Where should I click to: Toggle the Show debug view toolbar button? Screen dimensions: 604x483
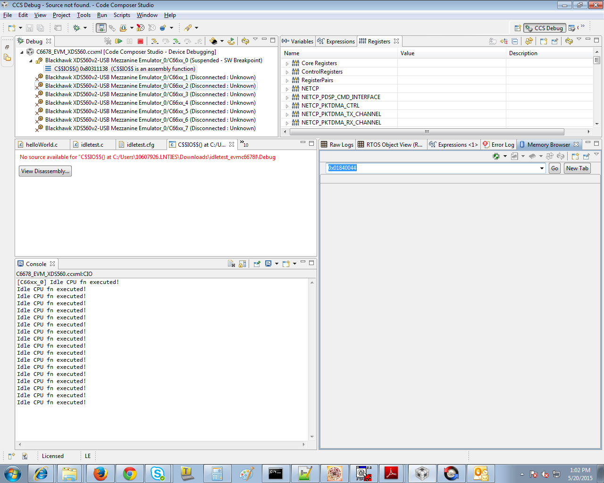(101, 28)
